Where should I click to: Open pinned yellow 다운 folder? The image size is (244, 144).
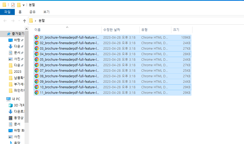[x=16, y=65]
